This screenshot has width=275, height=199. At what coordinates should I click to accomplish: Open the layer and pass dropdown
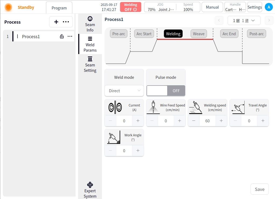244,20
